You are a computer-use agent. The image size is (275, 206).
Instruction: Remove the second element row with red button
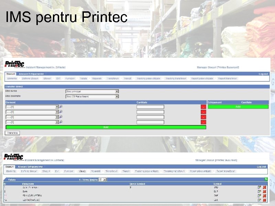click(203, 112)
